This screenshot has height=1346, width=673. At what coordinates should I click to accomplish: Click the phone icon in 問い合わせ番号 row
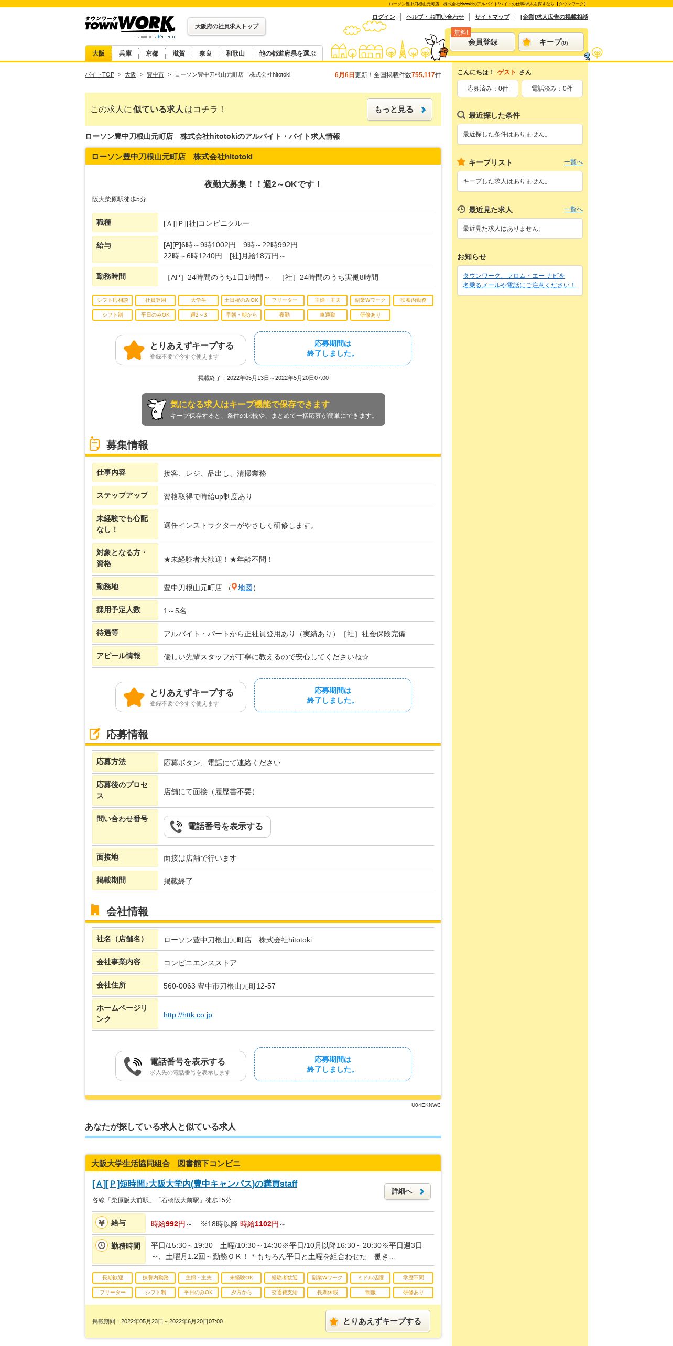pyautogui.click(x=176, y=827)
